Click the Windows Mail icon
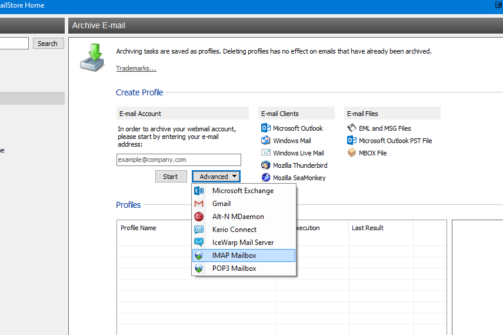503x335 pixels. (265, 140)
